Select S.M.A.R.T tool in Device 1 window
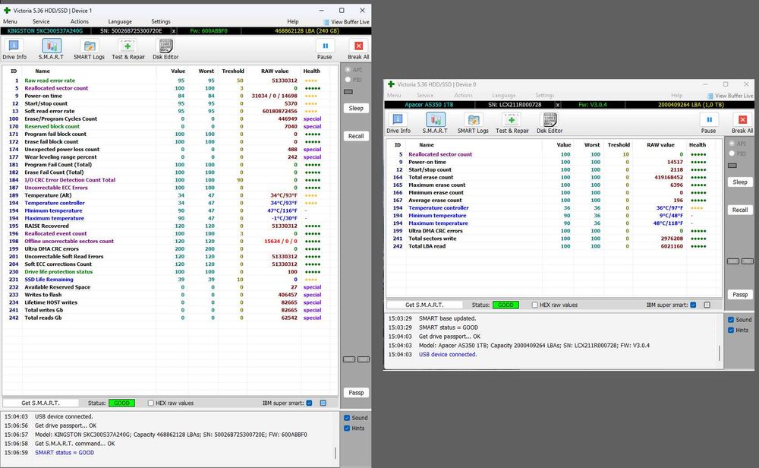Viewport: 759px width, 468px height. click(x=52, y=49)
